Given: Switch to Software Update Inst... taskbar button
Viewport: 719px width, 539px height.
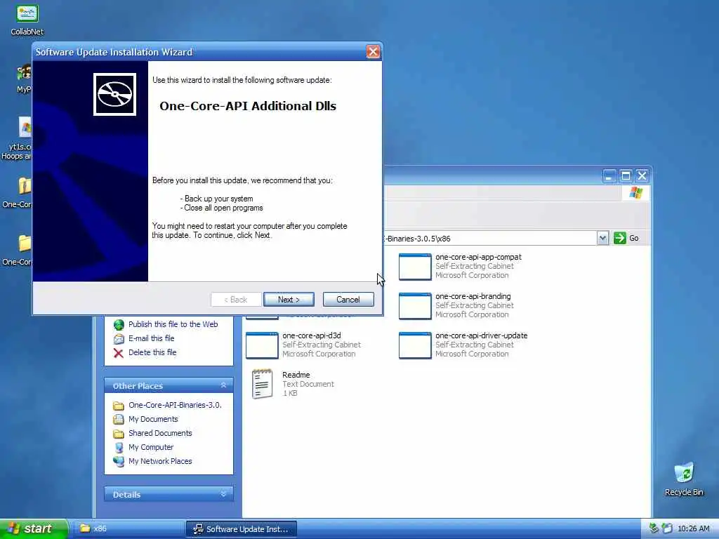Looking at the screenshot, I should 242,529.
